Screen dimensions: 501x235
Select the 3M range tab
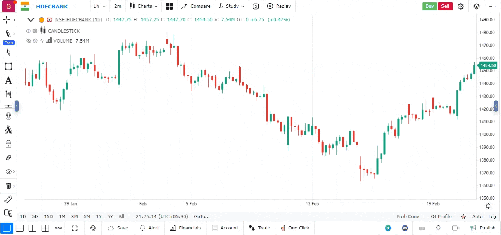click(x=74, y=217)
